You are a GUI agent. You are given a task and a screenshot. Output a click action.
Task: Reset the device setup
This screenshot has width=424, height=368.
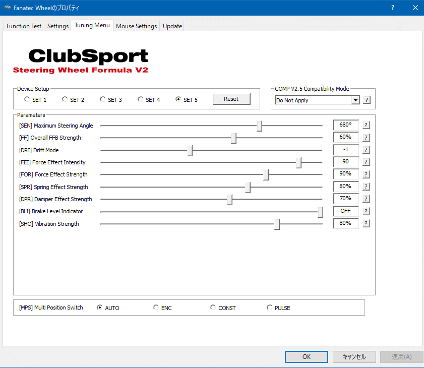[x=231, y=99]
